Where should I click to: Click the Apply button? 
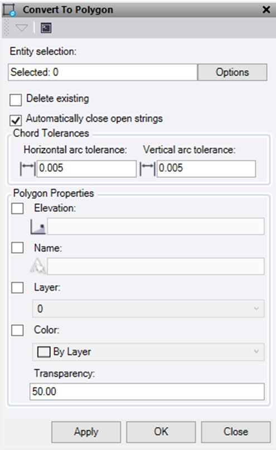(86, 432)
